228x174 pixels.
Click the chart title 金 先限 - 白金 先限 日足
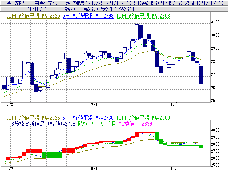[38, 3]
